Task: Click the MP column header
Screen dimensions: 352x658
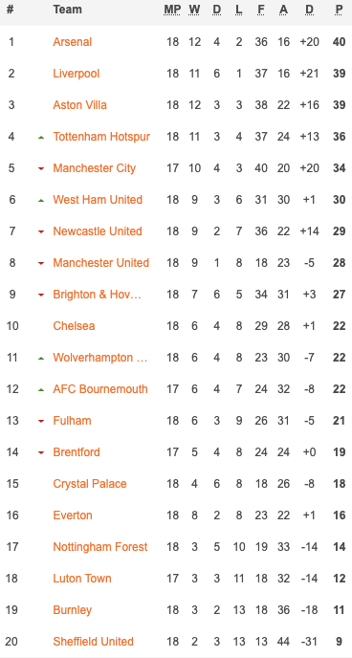Action: (172, 10)
